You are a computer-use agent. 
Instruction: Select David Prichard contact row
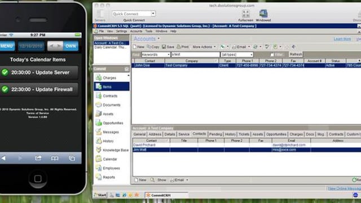coord(246,145)
